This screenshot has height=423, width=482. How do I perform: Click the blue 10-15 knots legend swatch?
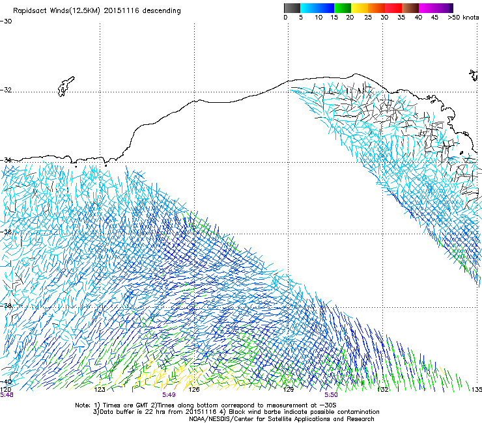click(x=325, y=8)
